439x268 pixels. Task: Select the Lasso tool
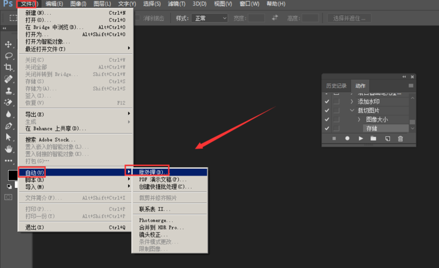pos(9,56)
